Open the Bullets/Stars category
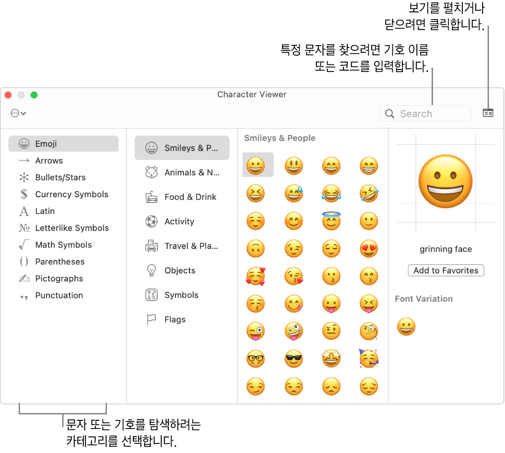505x453 pixels. (63, 177)
